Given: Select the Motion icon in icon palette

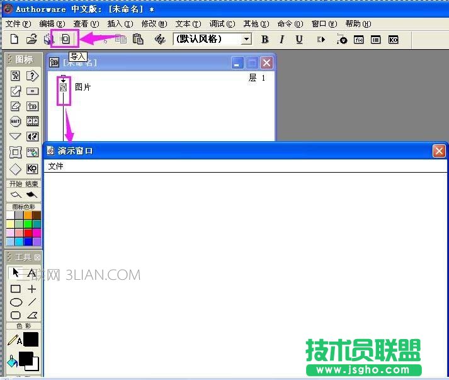Looking at the screenshot, I should (x=16, y=91).
